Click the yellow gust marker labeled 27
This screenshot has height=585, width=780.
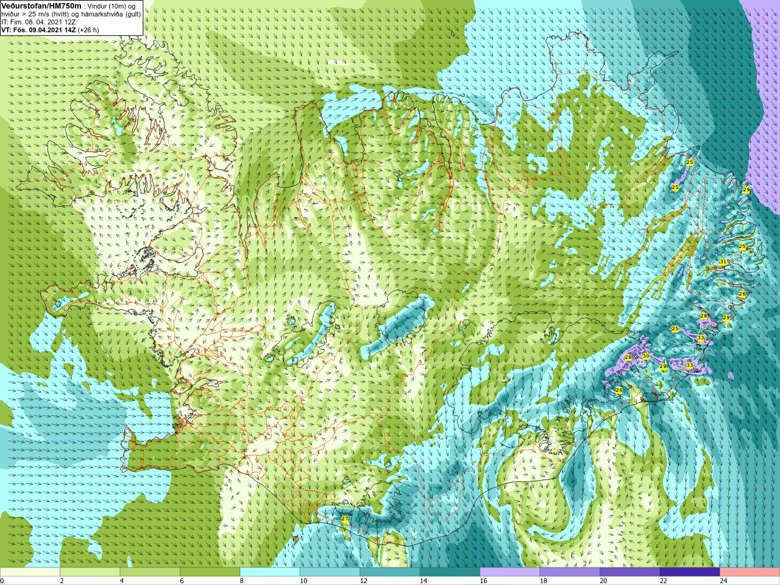(x=345, y=519)
